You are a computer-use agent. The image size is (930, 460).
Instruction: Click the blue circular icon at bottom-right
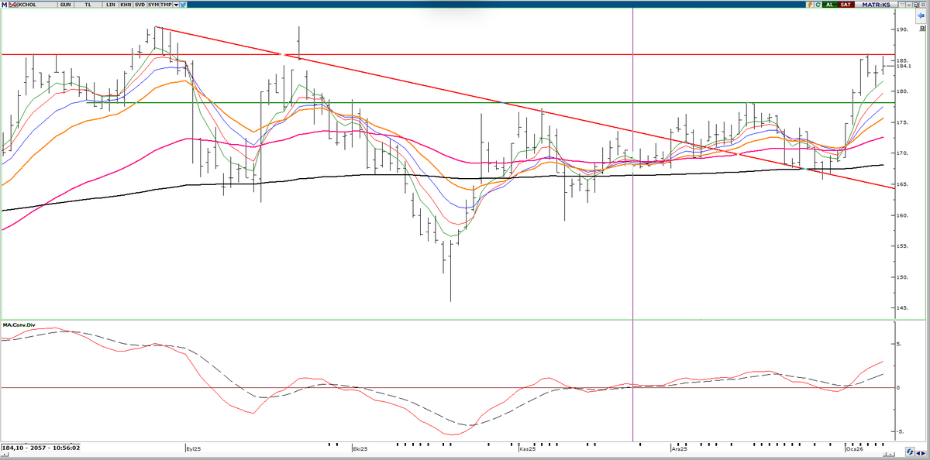[910, 451]
